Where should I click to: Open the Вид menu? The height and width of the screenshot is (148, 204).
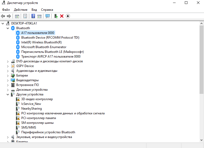34,10
